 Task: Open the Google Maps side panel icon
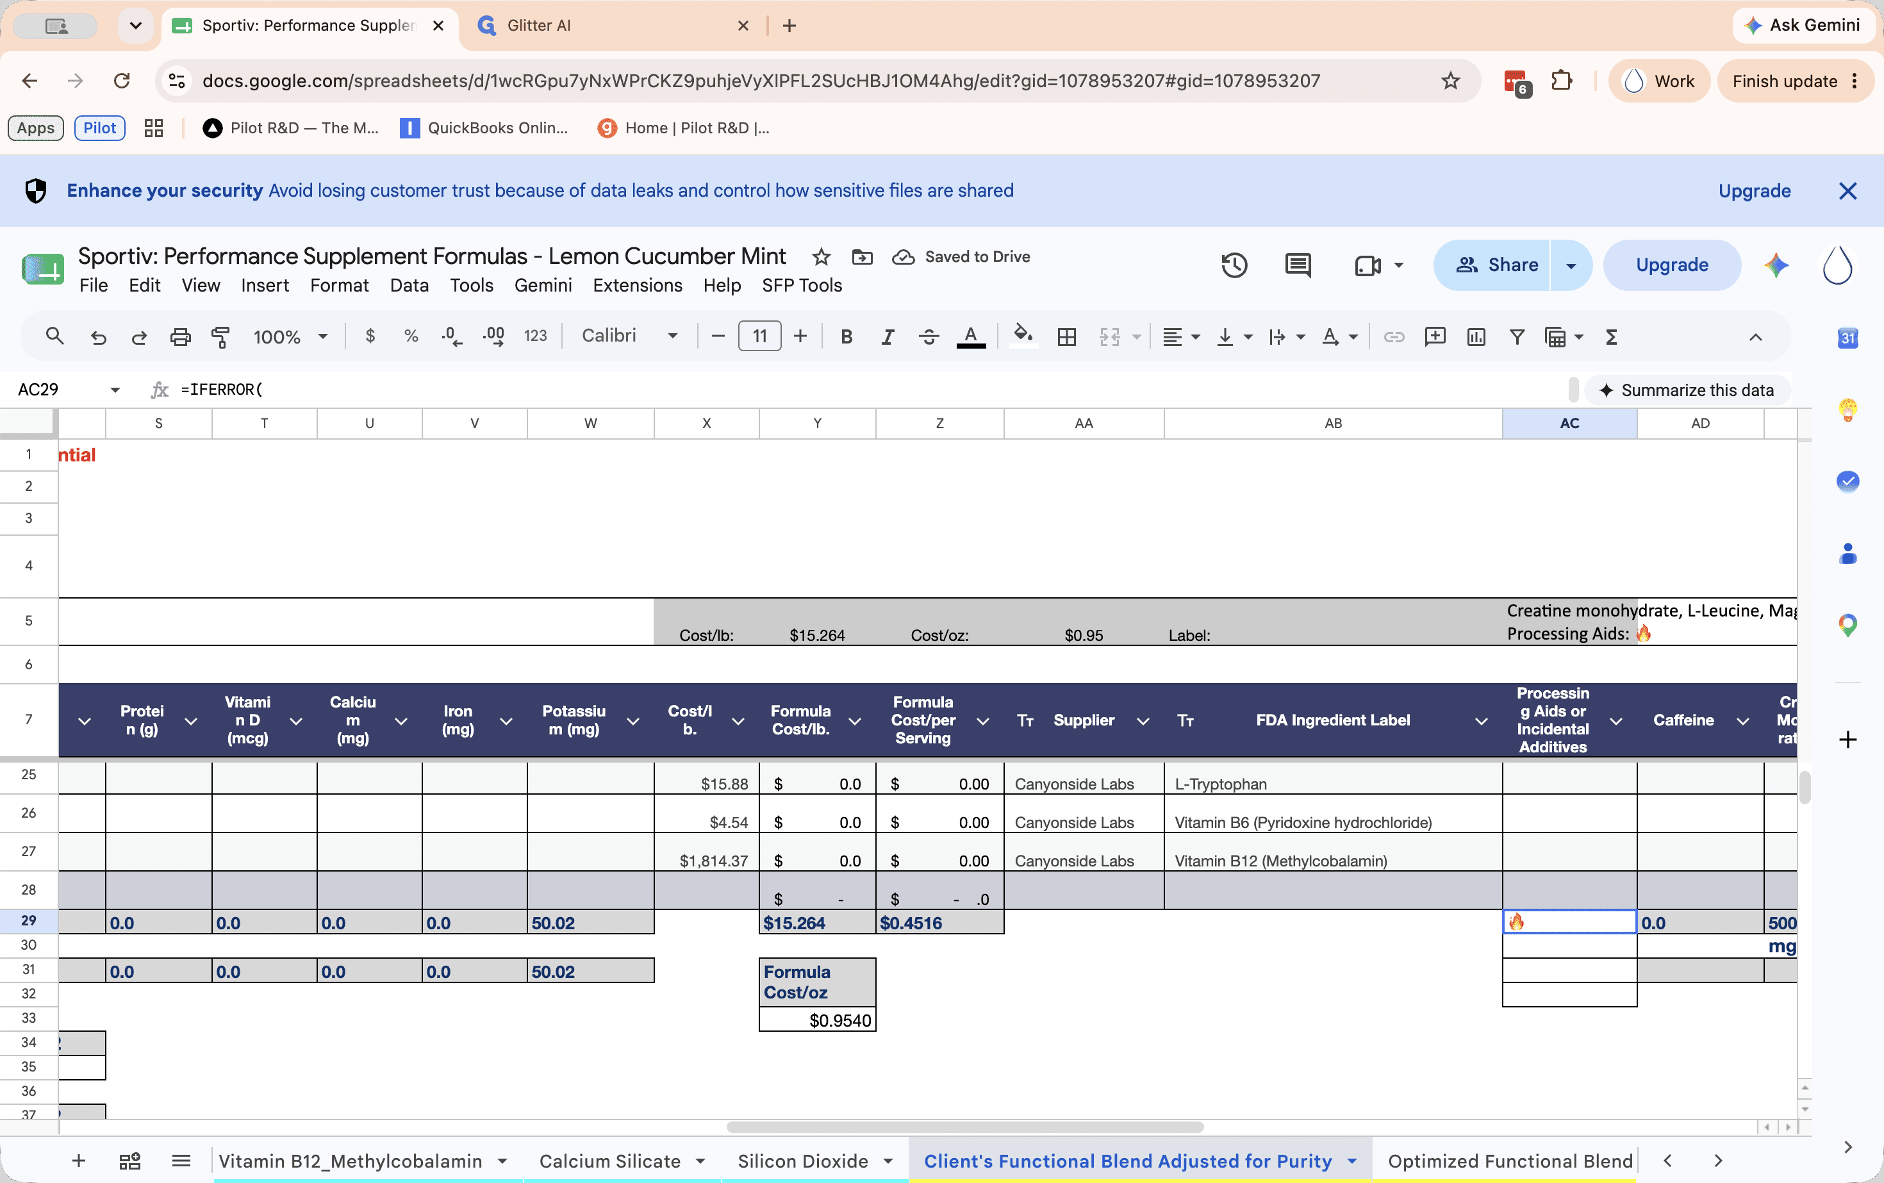pyautogui.click(x=1847, y=624)
